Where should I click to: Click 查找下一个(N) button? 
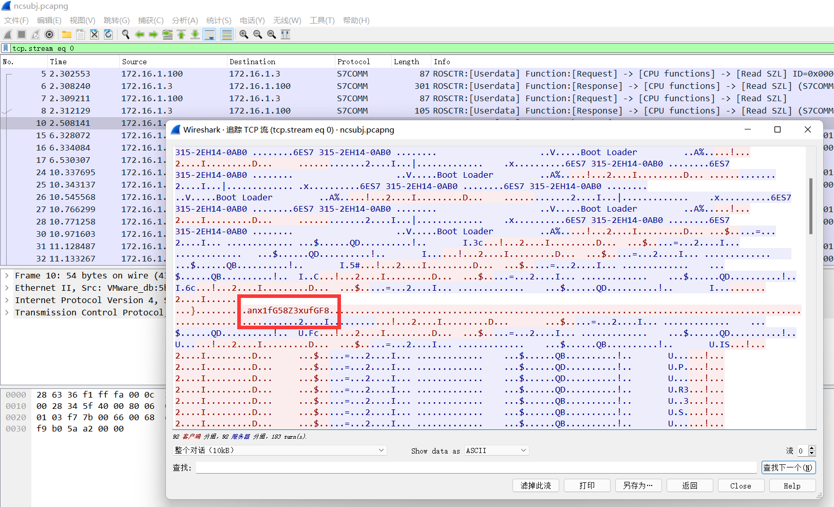coord(788,467)
